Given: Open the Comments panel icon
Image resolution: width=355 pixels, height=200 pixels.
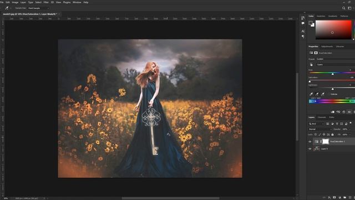Looking at the screenshot, I should point(303,23).
